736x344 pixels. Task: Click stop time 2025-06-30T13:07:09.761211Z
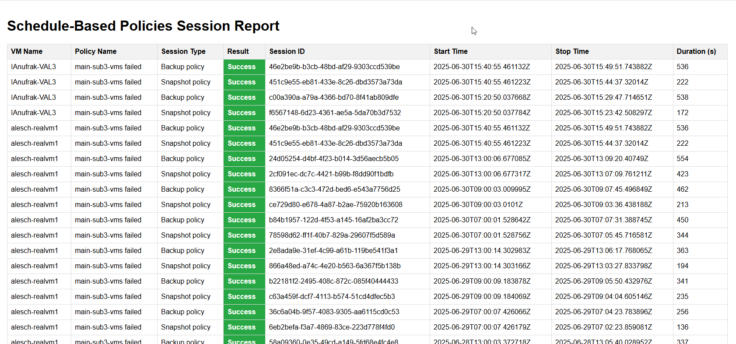603,174
